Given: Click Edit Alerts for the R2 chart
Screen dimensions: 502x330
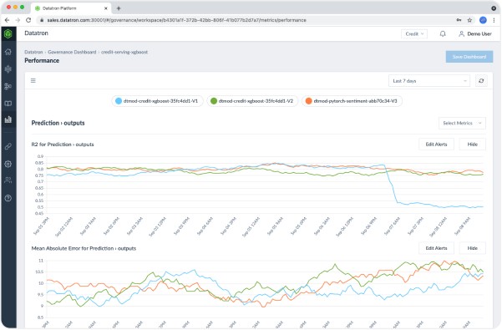Looking at the screenshot, I should (x=436, y=145).
